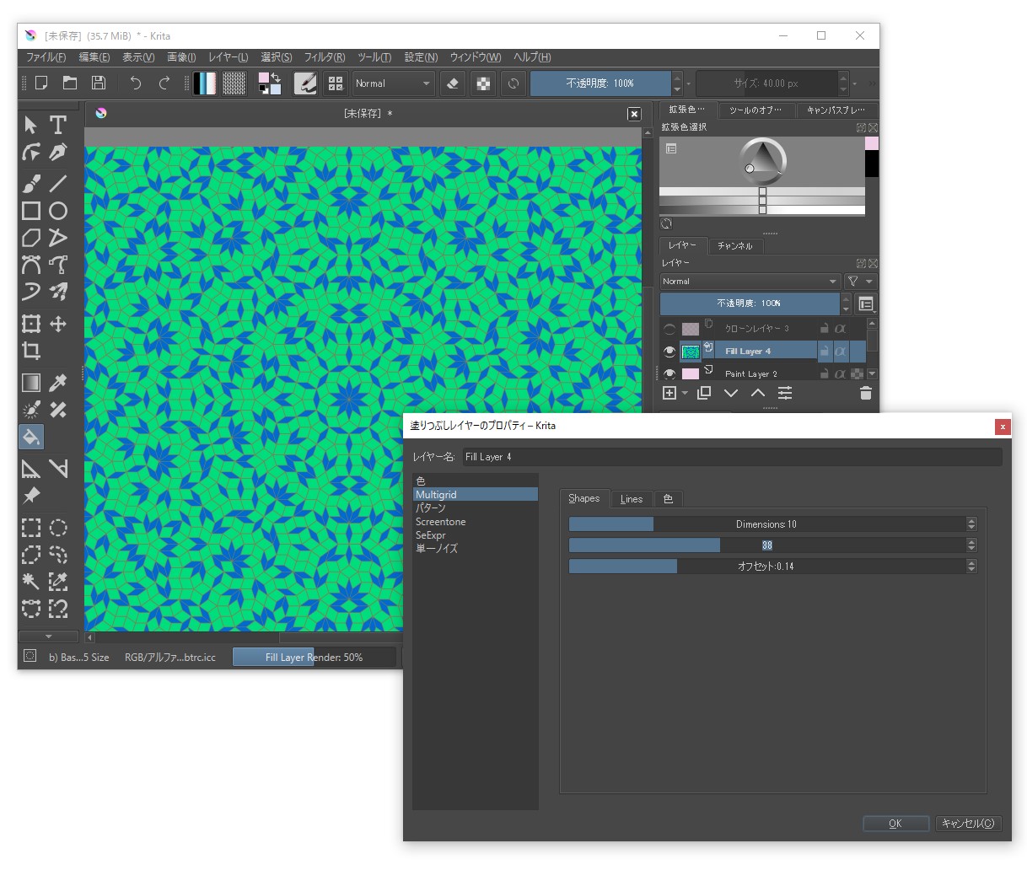Select the Ellipse tool
Screen dimensions: 1027x870
click(x=58, y=211)
